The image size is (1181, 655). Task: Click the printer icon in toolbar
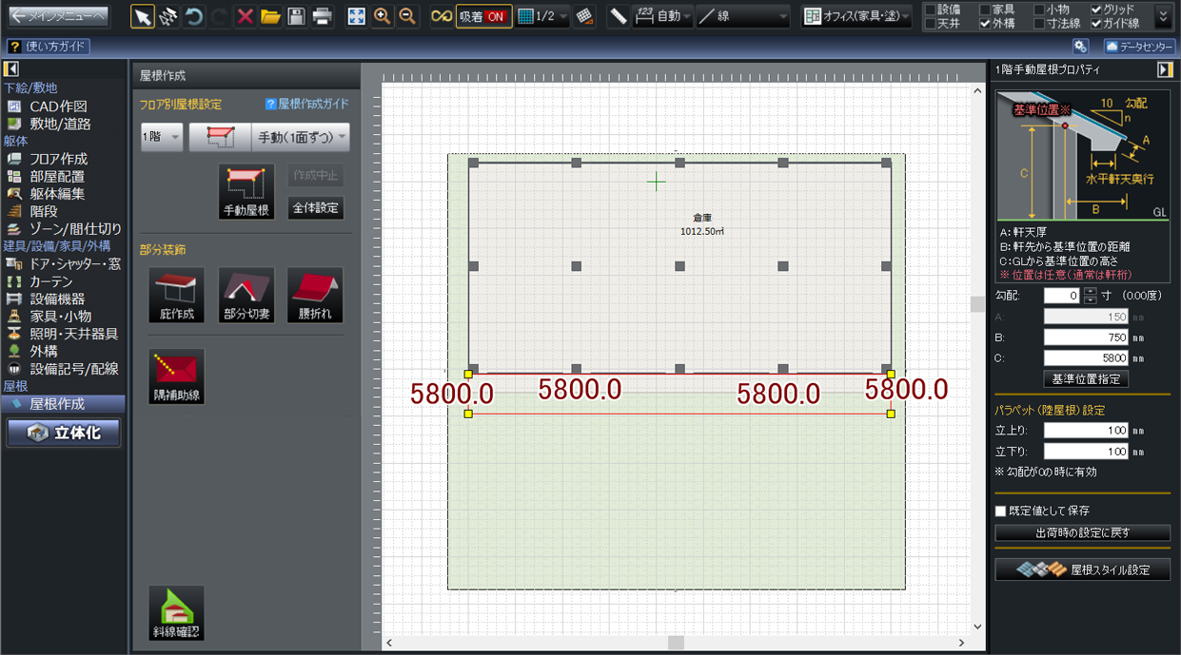tap(323, 16)
